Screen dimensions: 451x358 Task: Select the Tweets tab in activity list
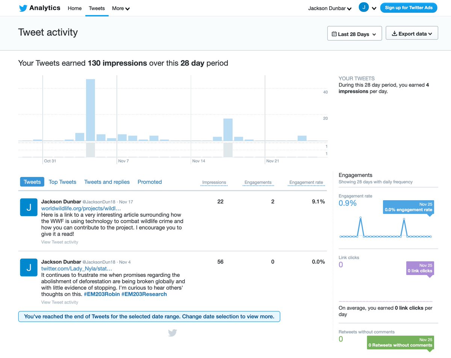(32, 182)
